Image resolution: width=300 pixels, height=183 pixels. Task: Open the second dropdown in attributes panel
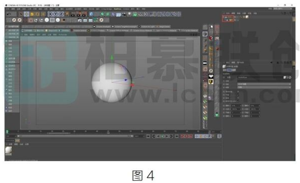coord(264,87)
